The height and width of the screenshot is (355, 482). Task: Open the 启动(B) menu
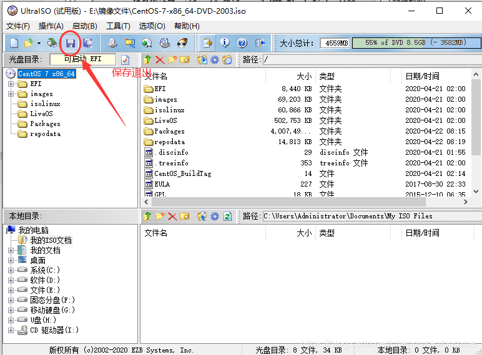pos(84,26)
